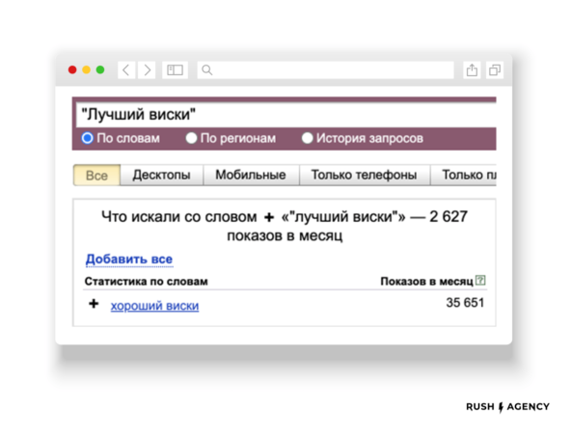
Task: Add хороший виски using its plus icon
Action: [x=94, y=304]
